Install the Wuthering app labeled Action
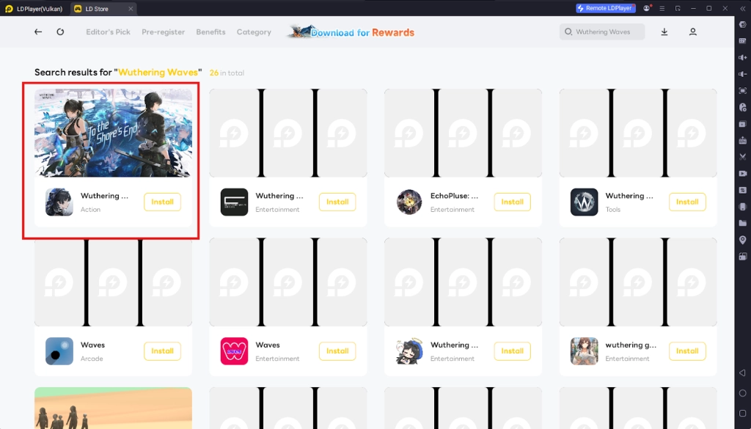Screen dimensions: 751x429 pyautogui.click(x=162, y=202)
